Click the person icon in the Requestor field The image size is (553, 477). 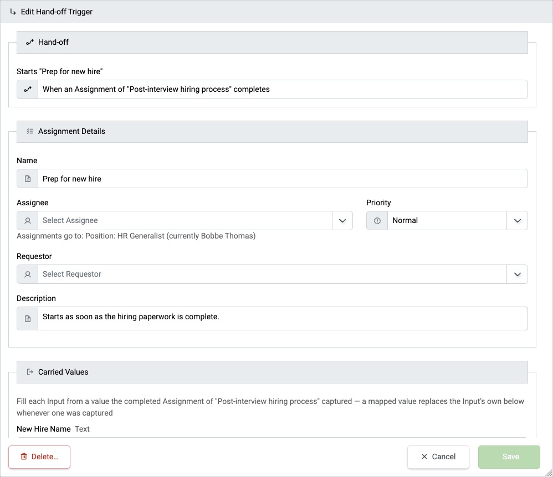point(28,274)
